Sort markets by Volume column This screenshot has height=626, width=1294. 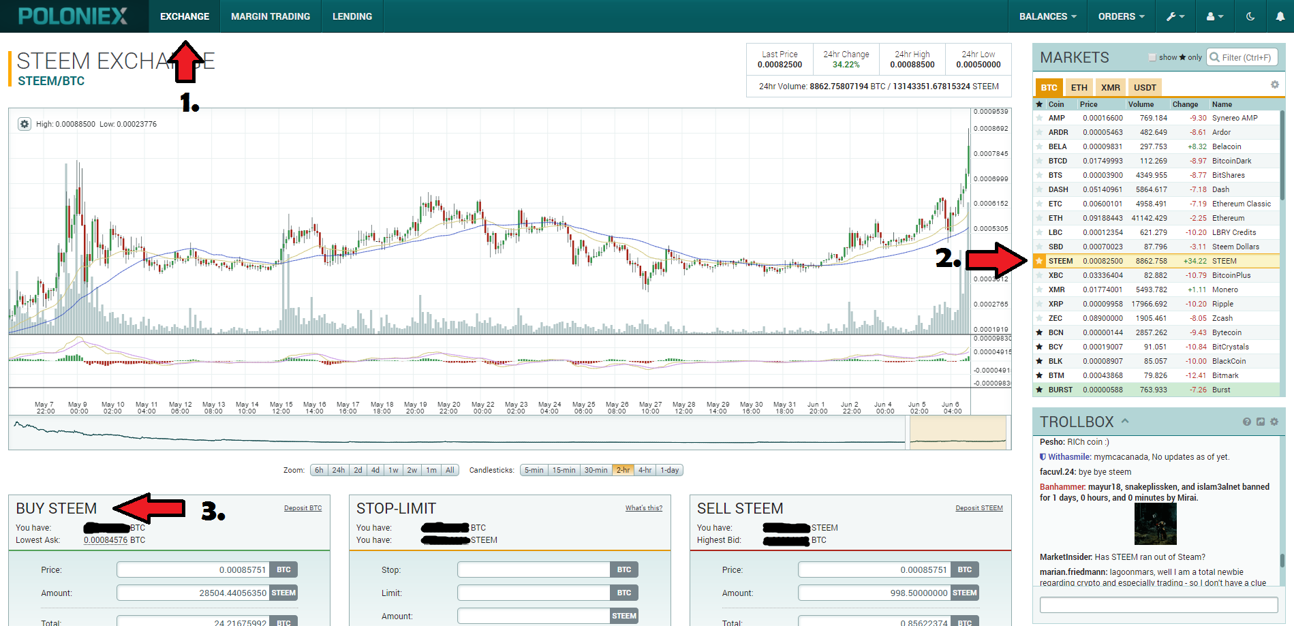(x=1141, y=104)
